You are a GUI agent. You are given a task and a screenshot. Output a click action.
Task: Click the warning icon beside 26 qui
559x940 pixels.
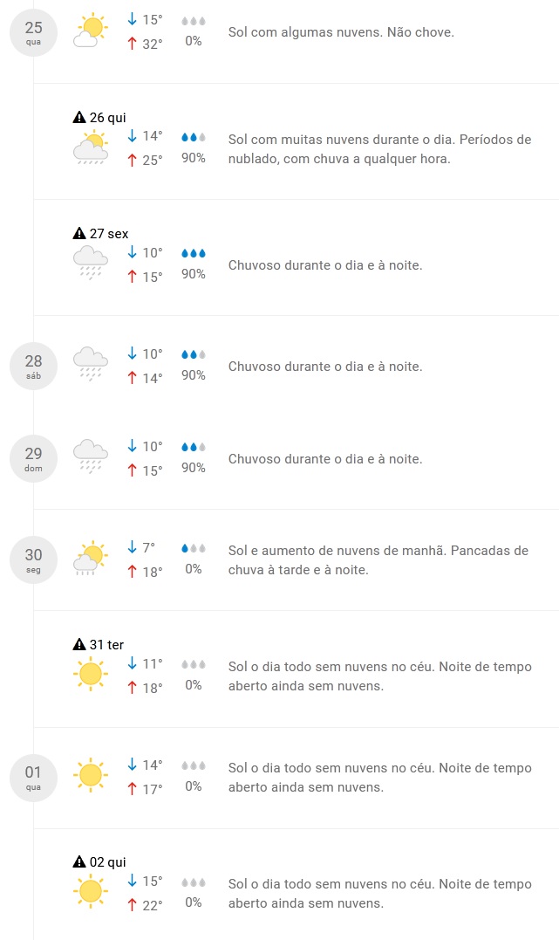coord(79,118)
